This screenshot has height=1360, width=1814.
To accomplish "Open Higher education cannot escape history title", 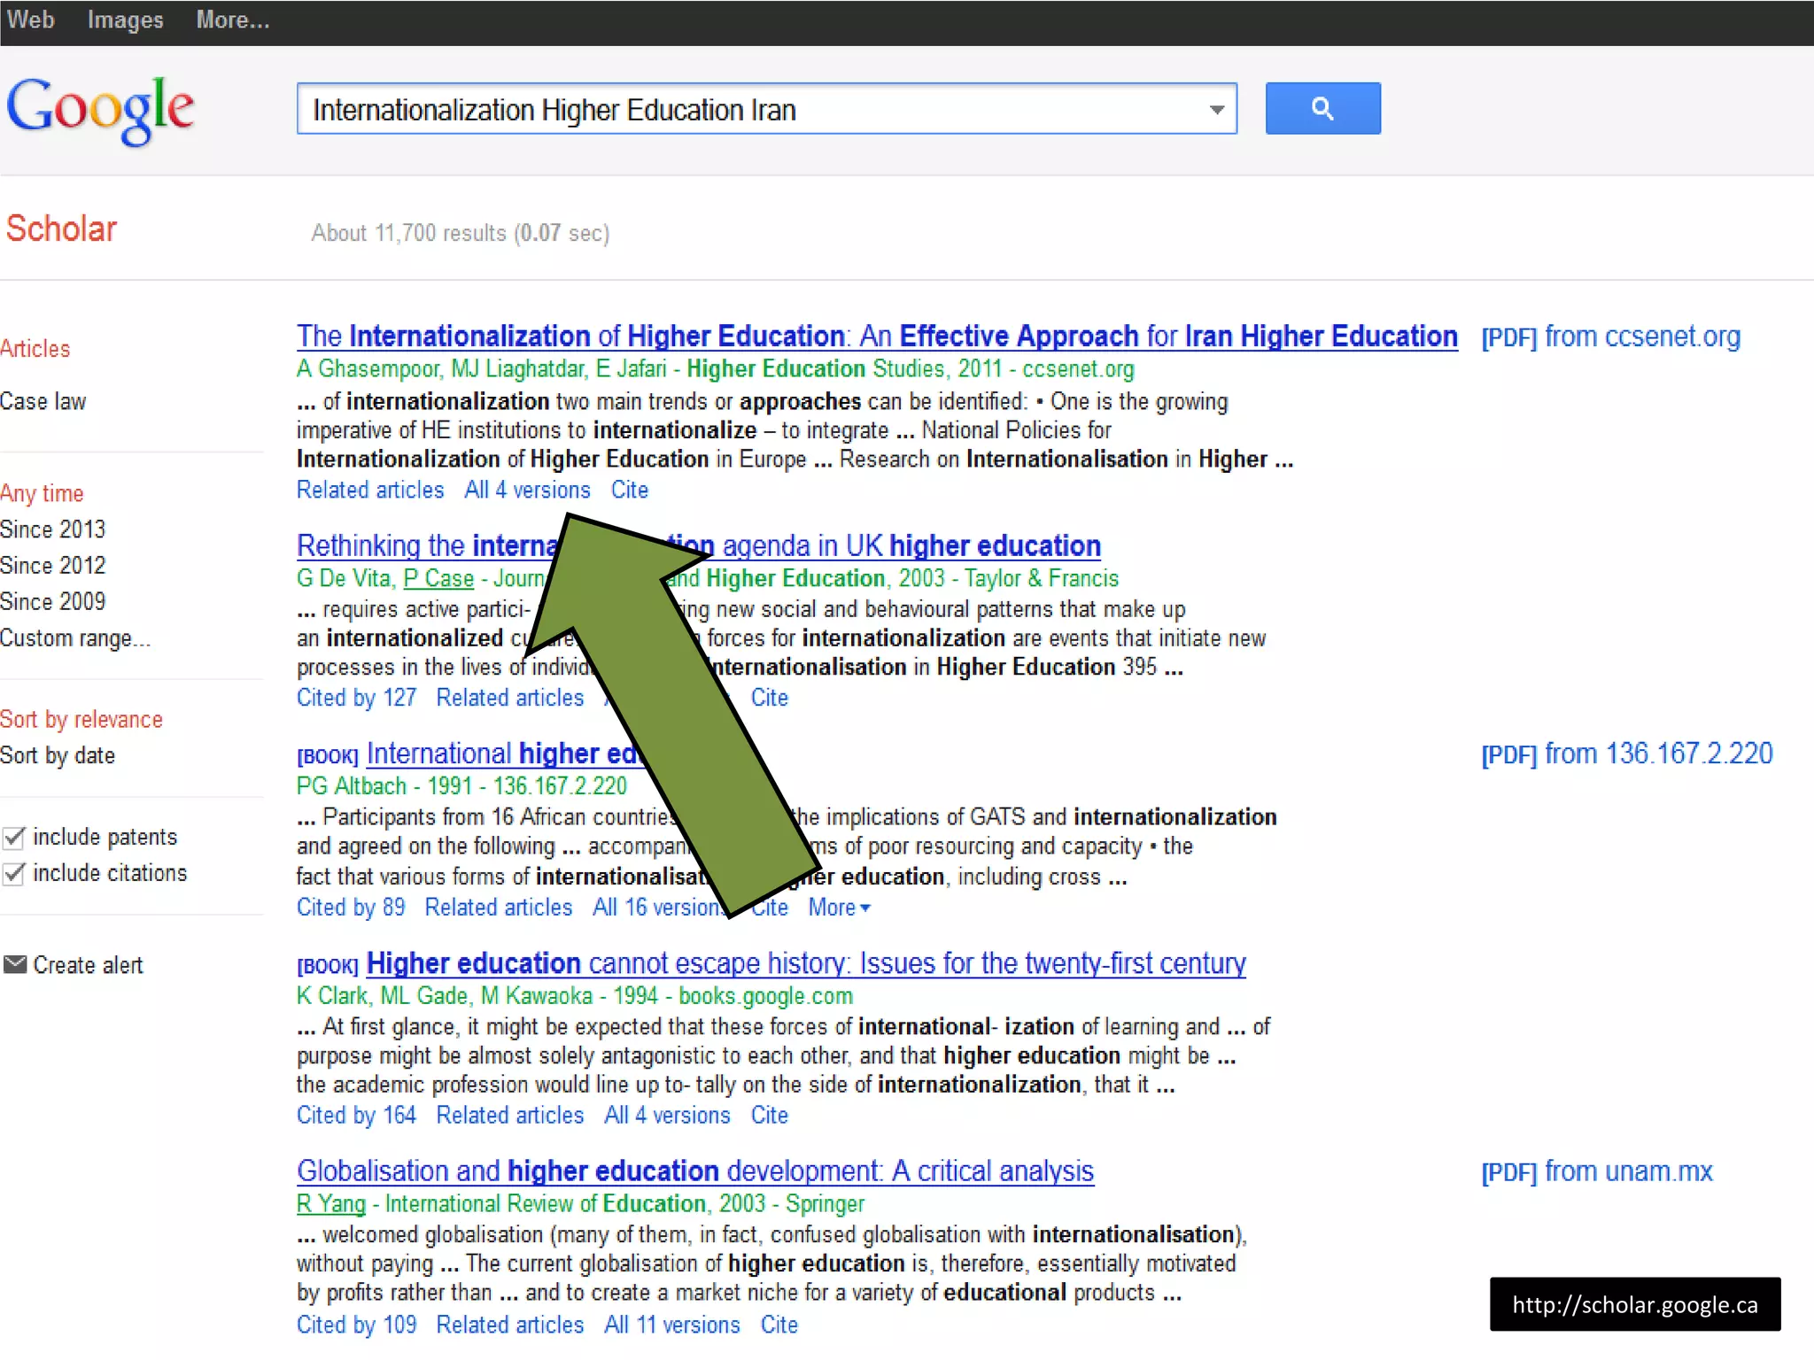I will (x=806, y=963).
